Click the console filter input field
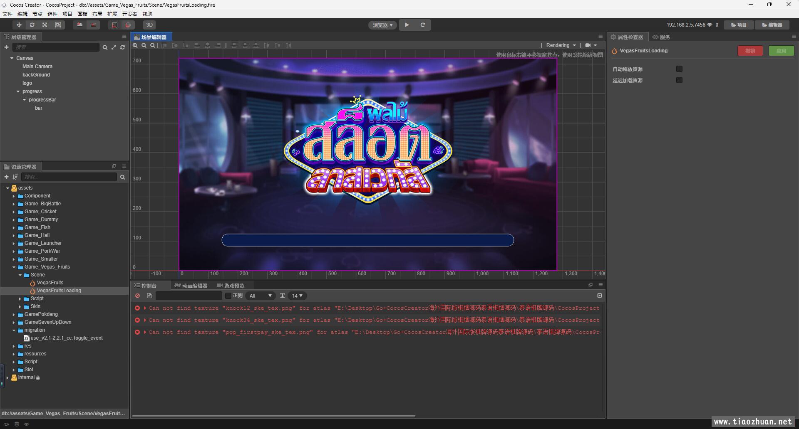 (x=189, y=296)
